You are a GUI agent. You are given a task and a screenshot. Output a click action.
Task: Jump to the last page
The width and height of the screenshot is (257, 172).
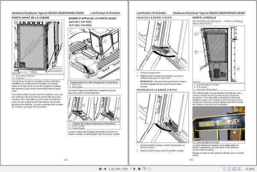pyautogui.click(x=139, y=169)
